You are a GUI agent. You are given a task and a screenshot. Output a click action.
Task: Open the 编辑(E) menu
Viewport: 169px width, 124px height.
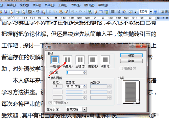point(11,5)
